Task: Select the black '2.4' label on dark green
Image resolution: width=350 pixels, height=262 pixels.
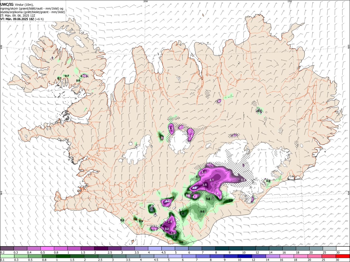Action: [x=182, y=214]
